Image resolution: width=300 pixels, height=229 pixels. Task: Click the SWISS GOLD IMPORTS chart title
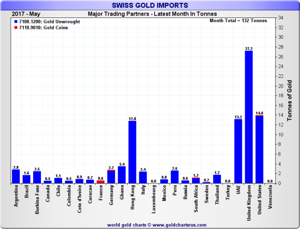(150, 5)
